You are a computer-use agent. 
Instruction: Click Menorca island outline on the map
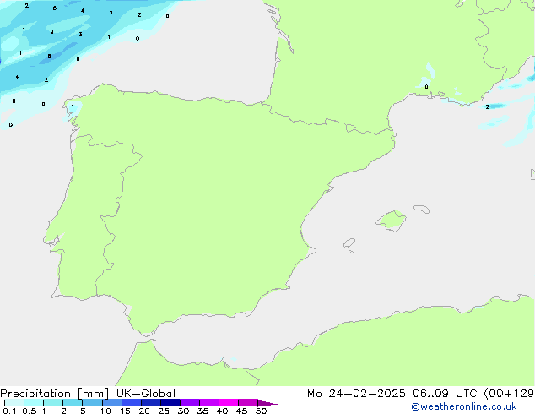pos(422,209)
